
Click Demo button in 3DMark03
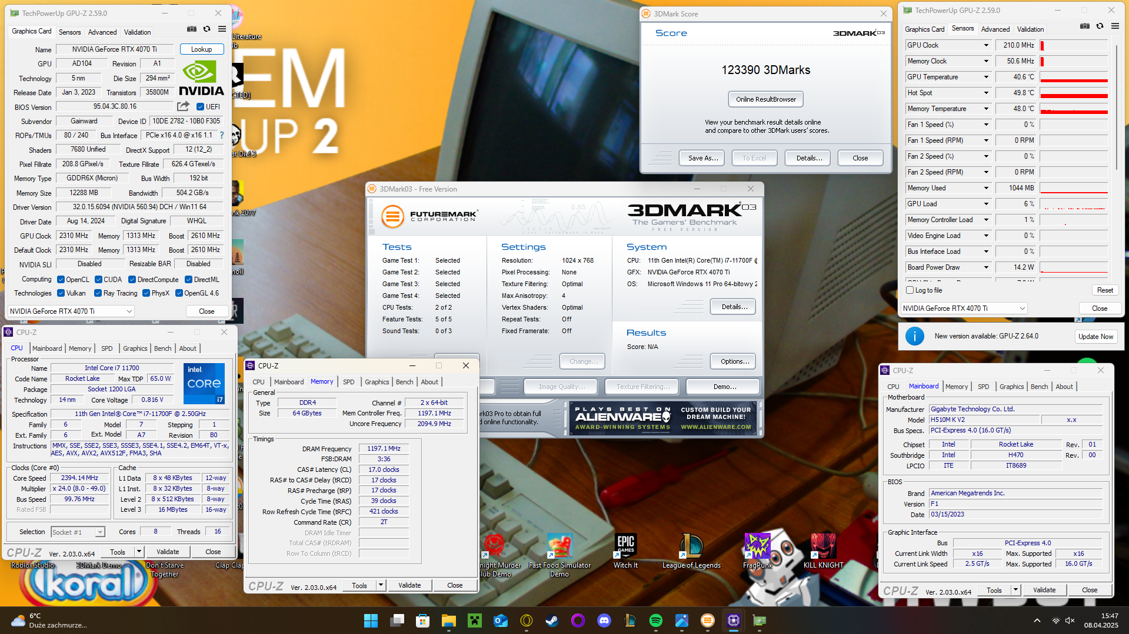pos(724,387)
